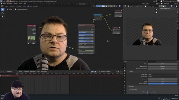
Task: Switch to the Compositing workspace tab
Action: [x=82, y=4]
